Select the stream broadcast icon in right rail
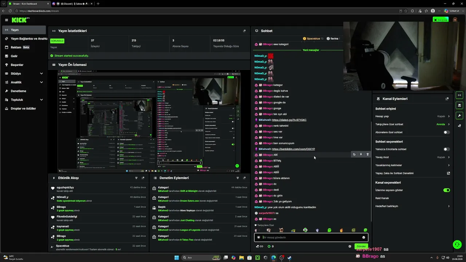This screenshot has height=262, width=466. coord(459,95)
